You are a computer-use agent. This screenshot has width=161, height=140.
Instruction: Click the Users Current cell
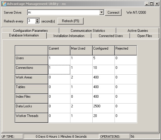click(59, 60)
